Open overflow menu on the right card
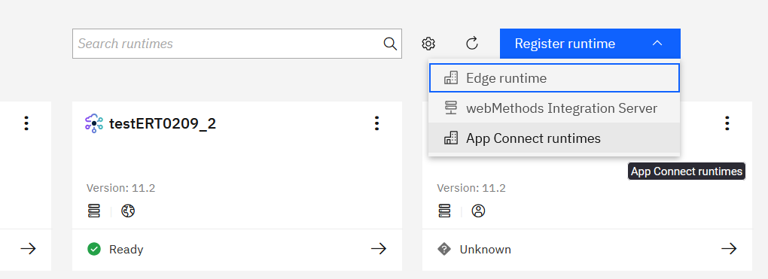Viewport: 768px width, 279px height. (727, 123)
